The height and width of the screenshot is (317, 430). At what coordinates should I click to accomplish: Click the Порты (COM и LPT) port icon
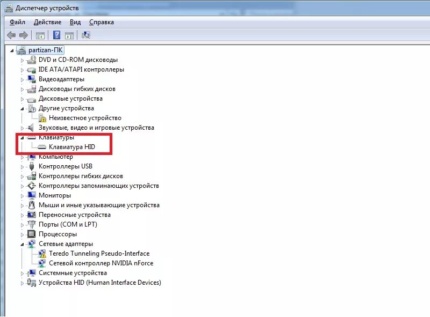click(32, 224)
